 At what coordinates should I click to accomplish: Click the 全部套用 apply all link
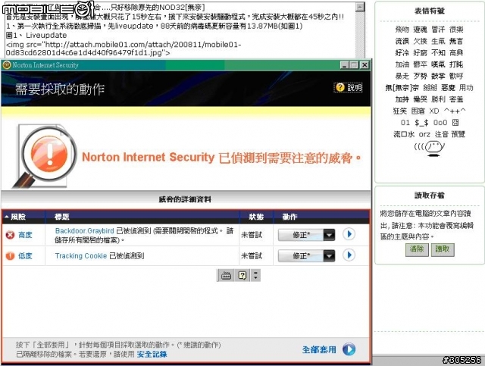tap(319, 349)
